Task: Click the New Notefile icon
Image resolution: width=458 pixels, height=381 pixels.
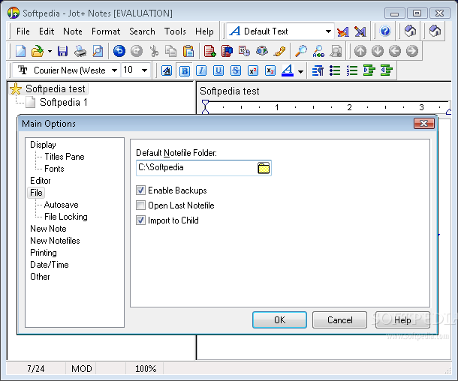Action: point(20,51)
